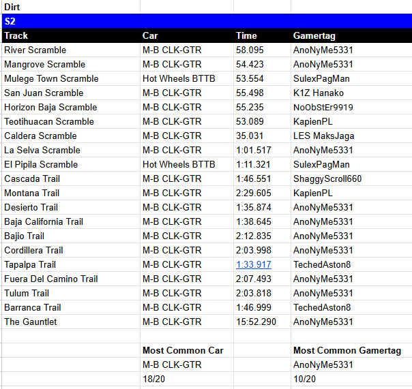Select the River Scramble track cell
412x389 pixels.
(x=71, y=50)
